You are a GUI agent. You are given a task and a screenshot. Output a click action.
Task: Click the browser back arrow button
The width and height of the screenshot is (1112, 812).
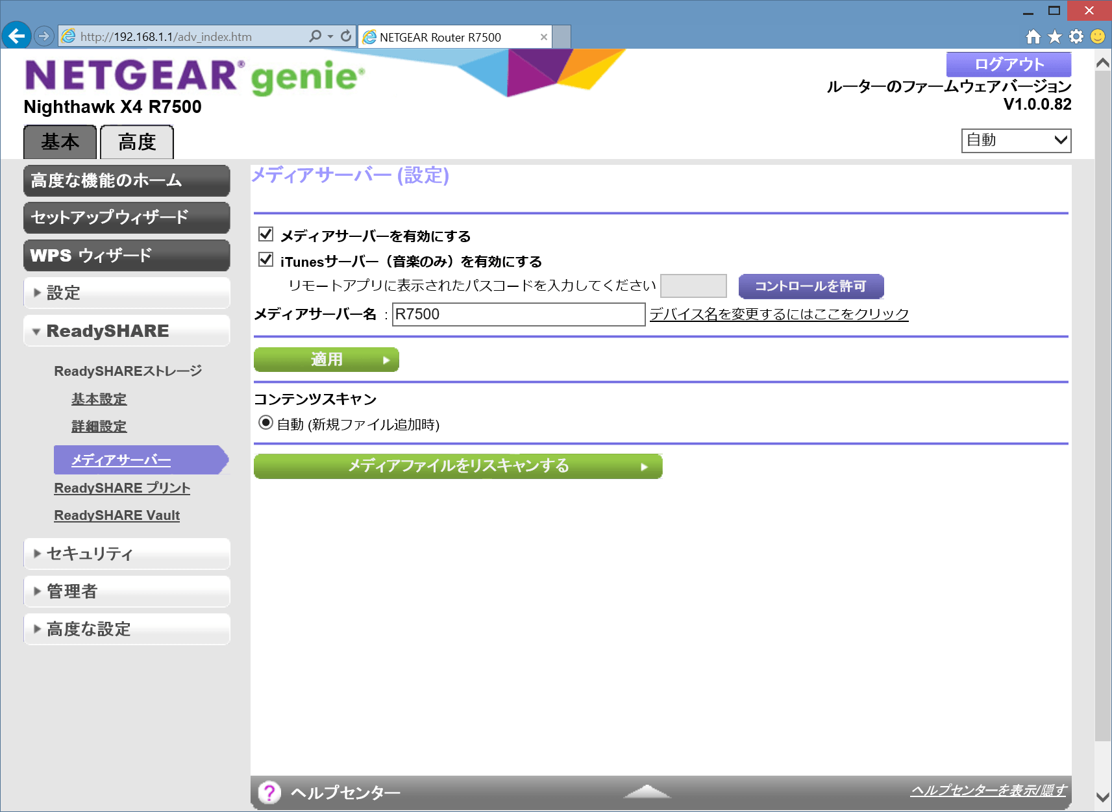(x=16, y=36)
